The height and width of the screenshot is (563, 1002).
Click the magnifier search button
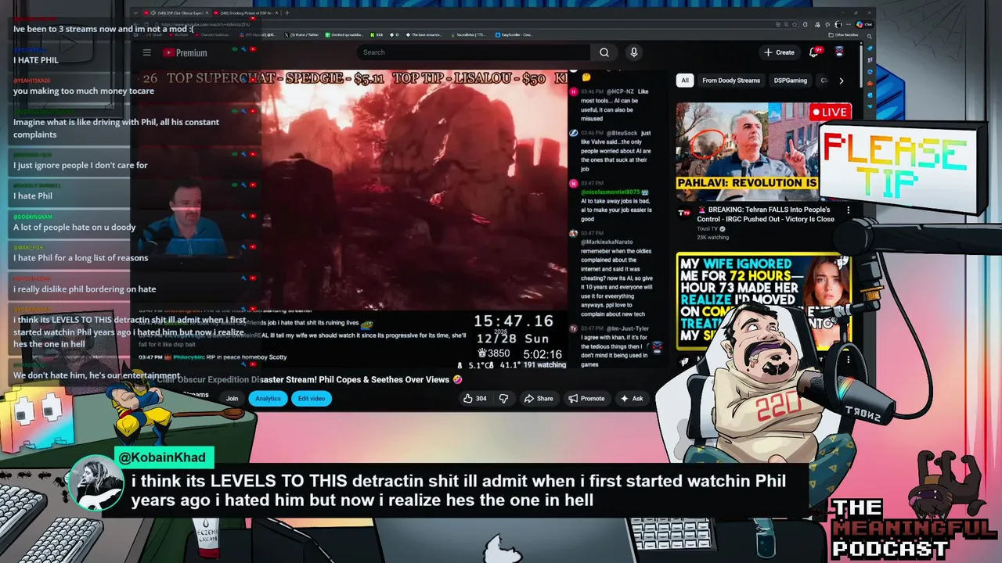pyautogui.click(x=604, y=52)
